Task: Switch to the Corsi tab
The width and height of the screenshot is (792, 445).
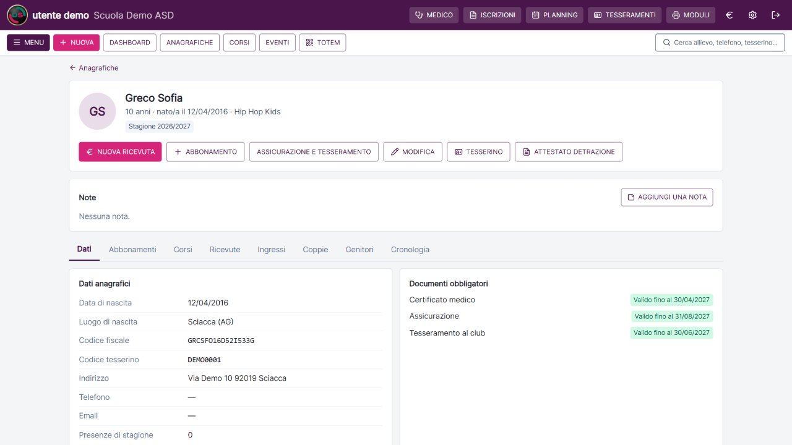Action: pyautogui.click(x=183, y=250)
